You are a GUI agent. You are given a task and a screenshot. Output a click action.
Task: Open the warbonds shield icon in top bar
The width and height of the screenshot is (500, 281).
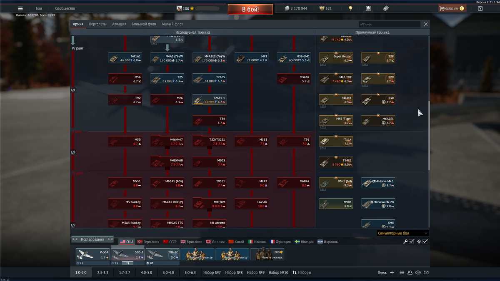point(368,8)
